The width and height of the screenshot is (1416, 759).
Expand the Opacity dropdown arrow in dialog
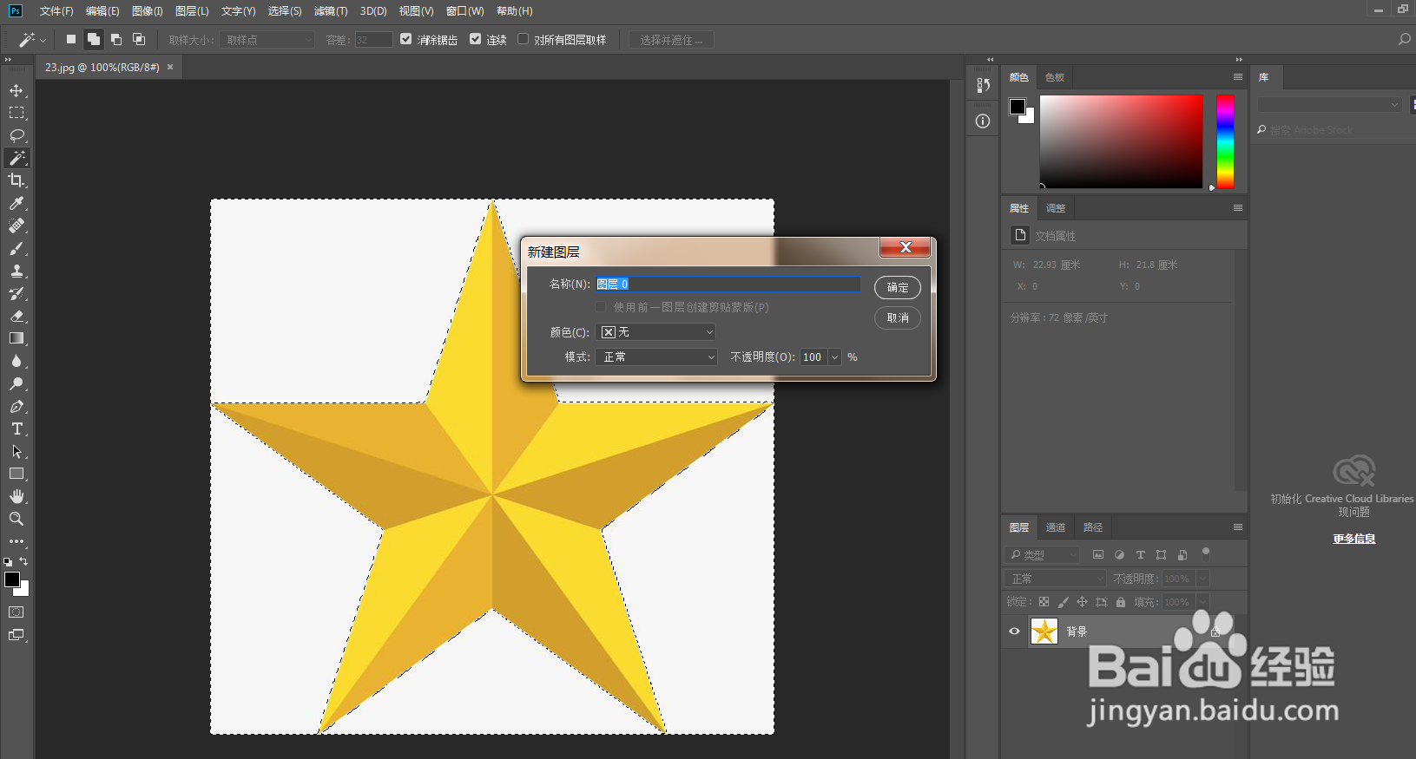(x=834, y=357)
